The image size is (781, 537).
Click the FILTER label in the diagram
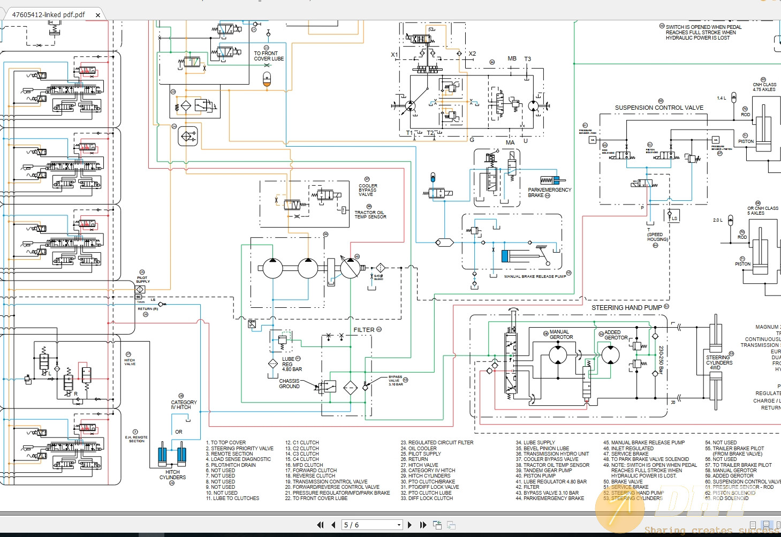364,330
